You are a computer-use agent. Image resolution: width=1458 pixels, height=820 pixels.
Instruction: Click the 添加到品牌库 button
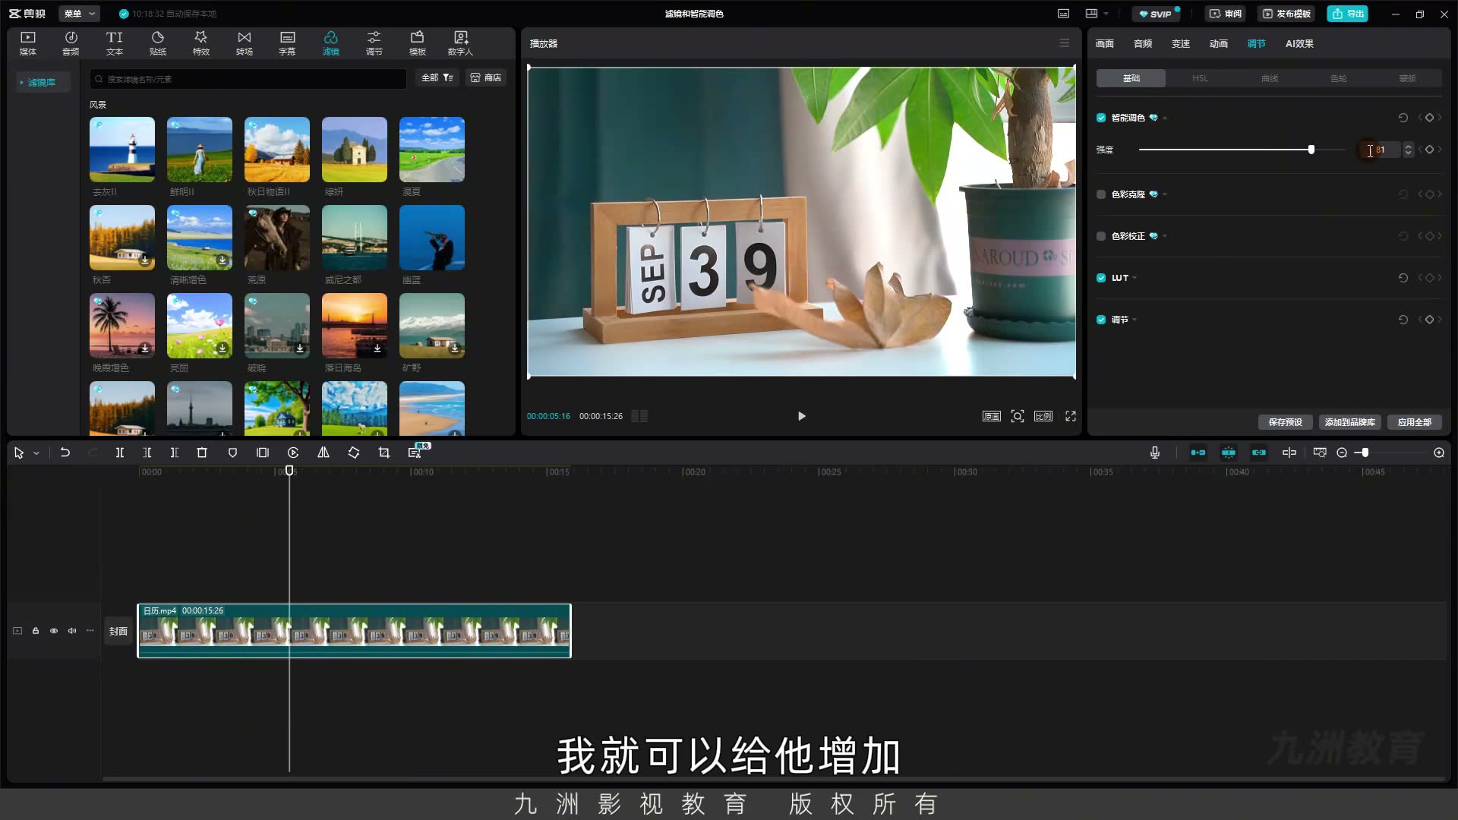pos(1350,422)
